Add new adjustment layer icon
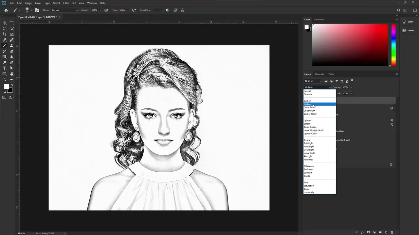Viewport: 419px width, 235px height. pos(374,232)
